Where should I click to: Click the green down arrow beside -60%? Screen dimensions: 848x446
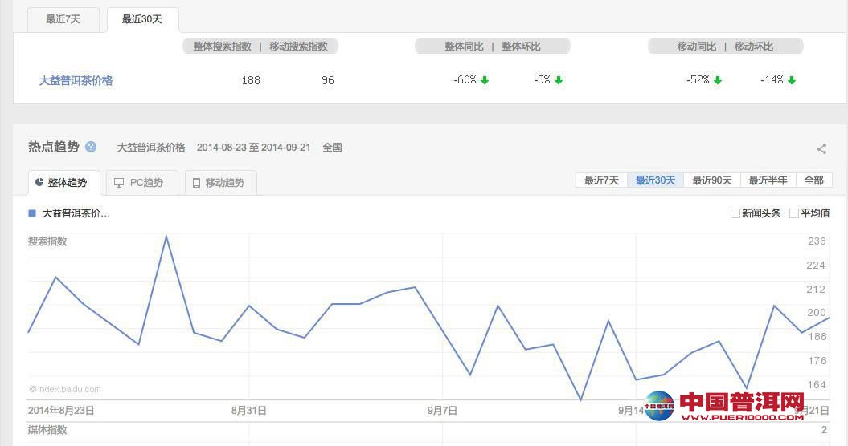click(x=485, y=80)
